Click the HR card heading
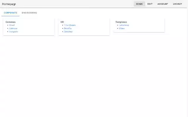The image size is (188, 117). point(62,22)
